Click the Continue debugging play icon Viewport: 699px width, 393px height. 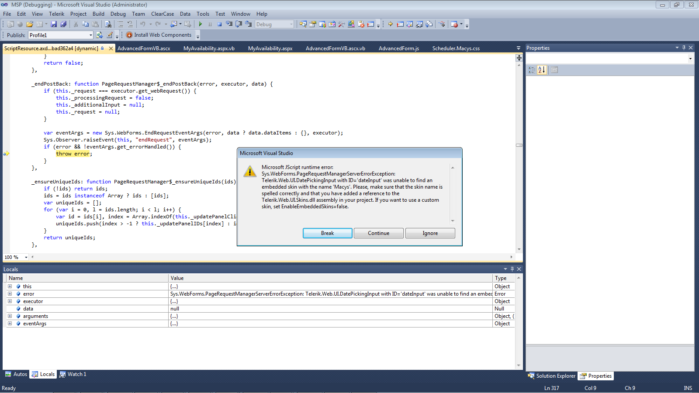point(201,24)
